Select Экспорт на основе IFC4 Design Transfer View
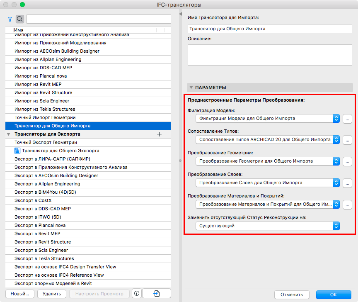 click(88, 267)
